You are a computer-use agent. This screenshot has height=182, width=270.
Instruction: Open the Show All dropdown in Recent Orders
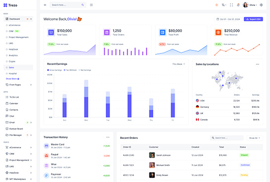(255, 138)
